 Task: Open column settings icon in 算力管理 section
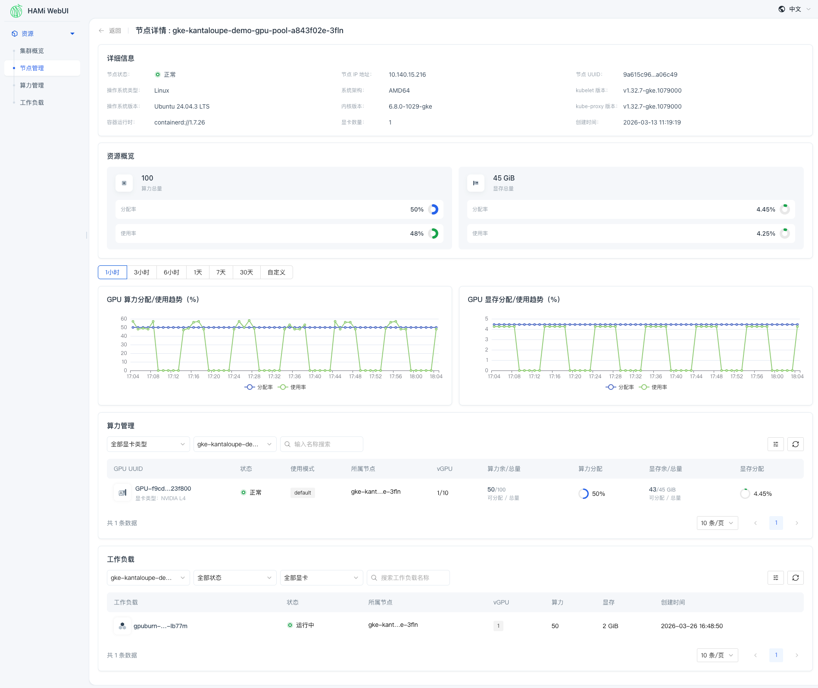(x=775, y=444)
